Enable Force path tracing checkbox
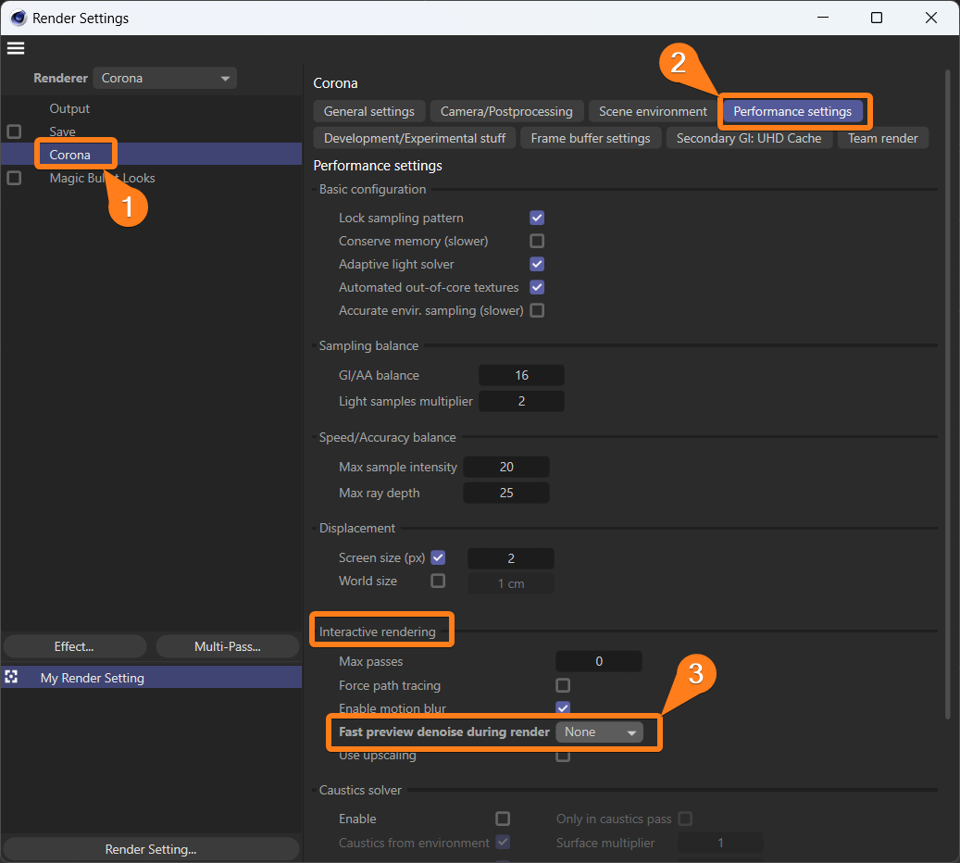 pyautogui.click(x=563, y=685)
